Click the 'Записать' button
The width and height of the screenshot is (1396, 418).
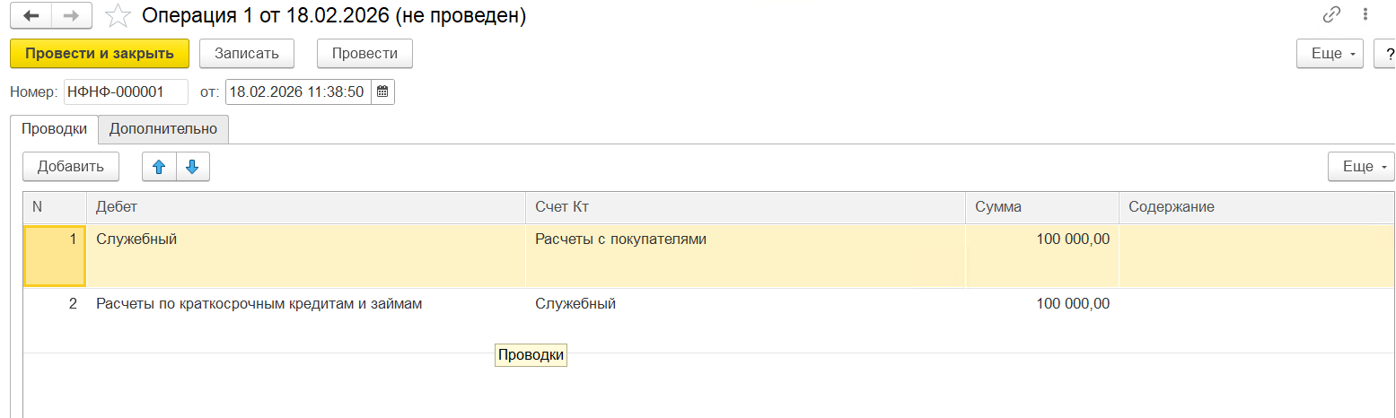pos(247,54)
